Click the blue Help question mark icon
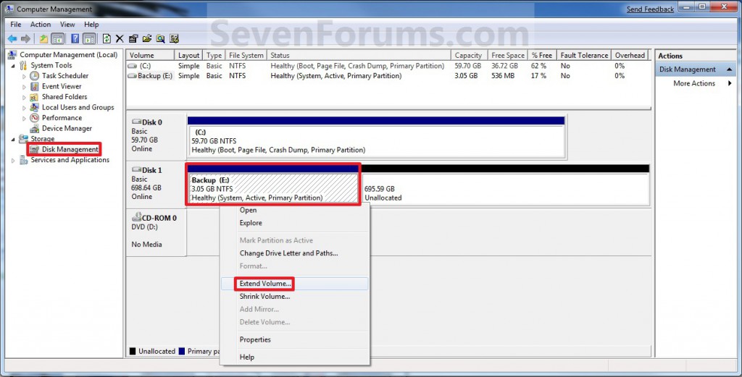742x377 pixels. pos(75,39)
